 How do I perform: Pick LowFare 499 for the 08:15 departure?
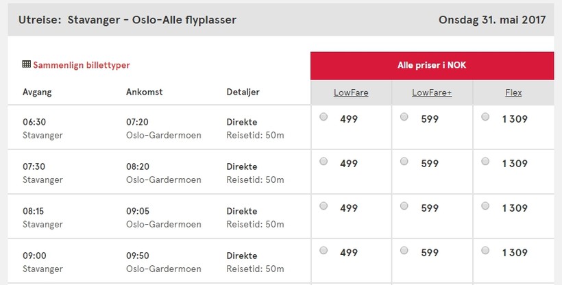point(323,206)
